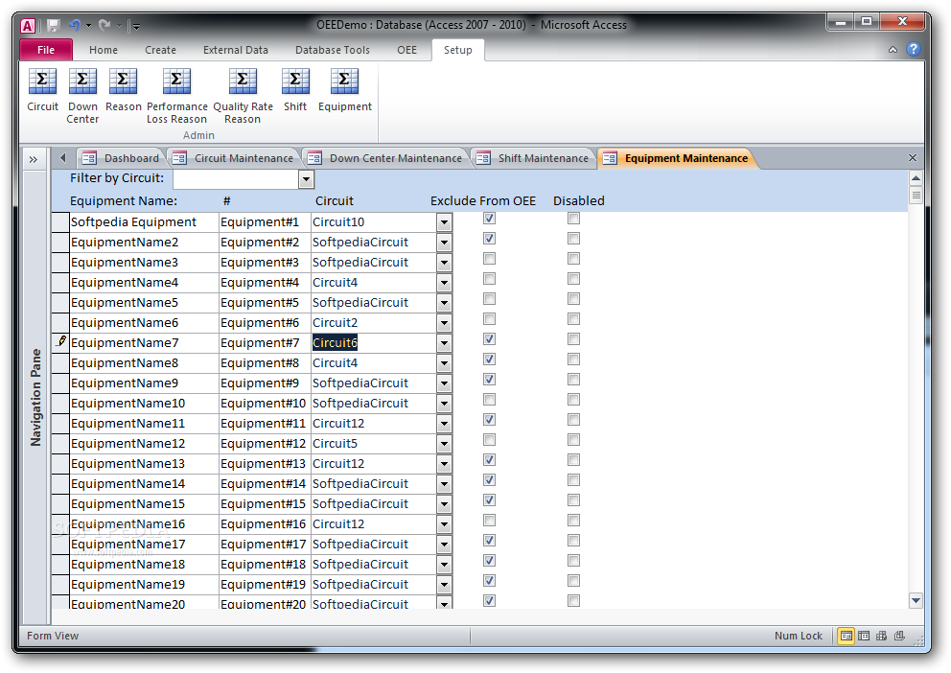The width and height of the screenshot is (951, 673).
Task: Switch to Form View status icon
Action: [x=846, y=636]
